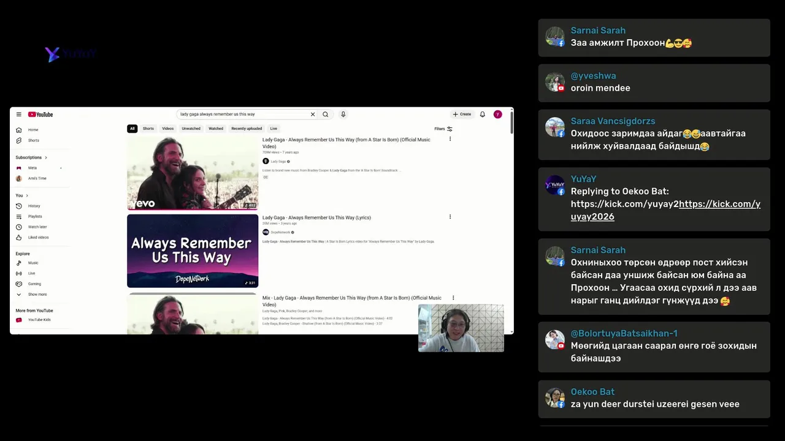Open the Ami's Time subscription
The width and height of the screenshot is (785, 441).
tap(37, 178)
